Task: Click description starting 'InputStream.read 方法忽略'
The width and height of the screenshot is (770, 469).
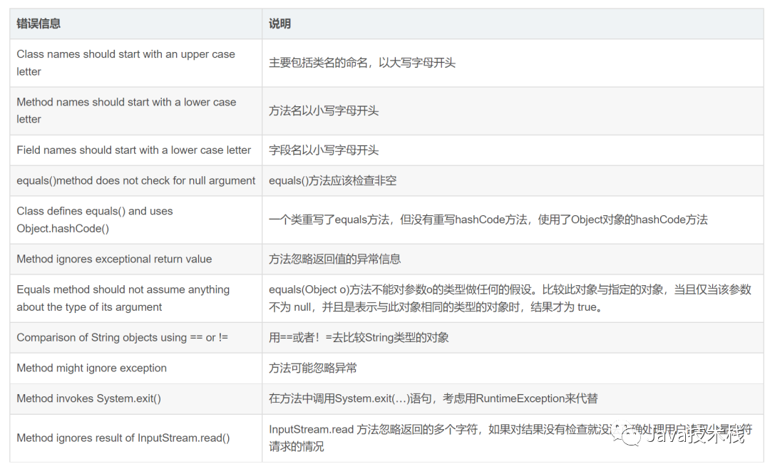Action: [x=513, y=438]
